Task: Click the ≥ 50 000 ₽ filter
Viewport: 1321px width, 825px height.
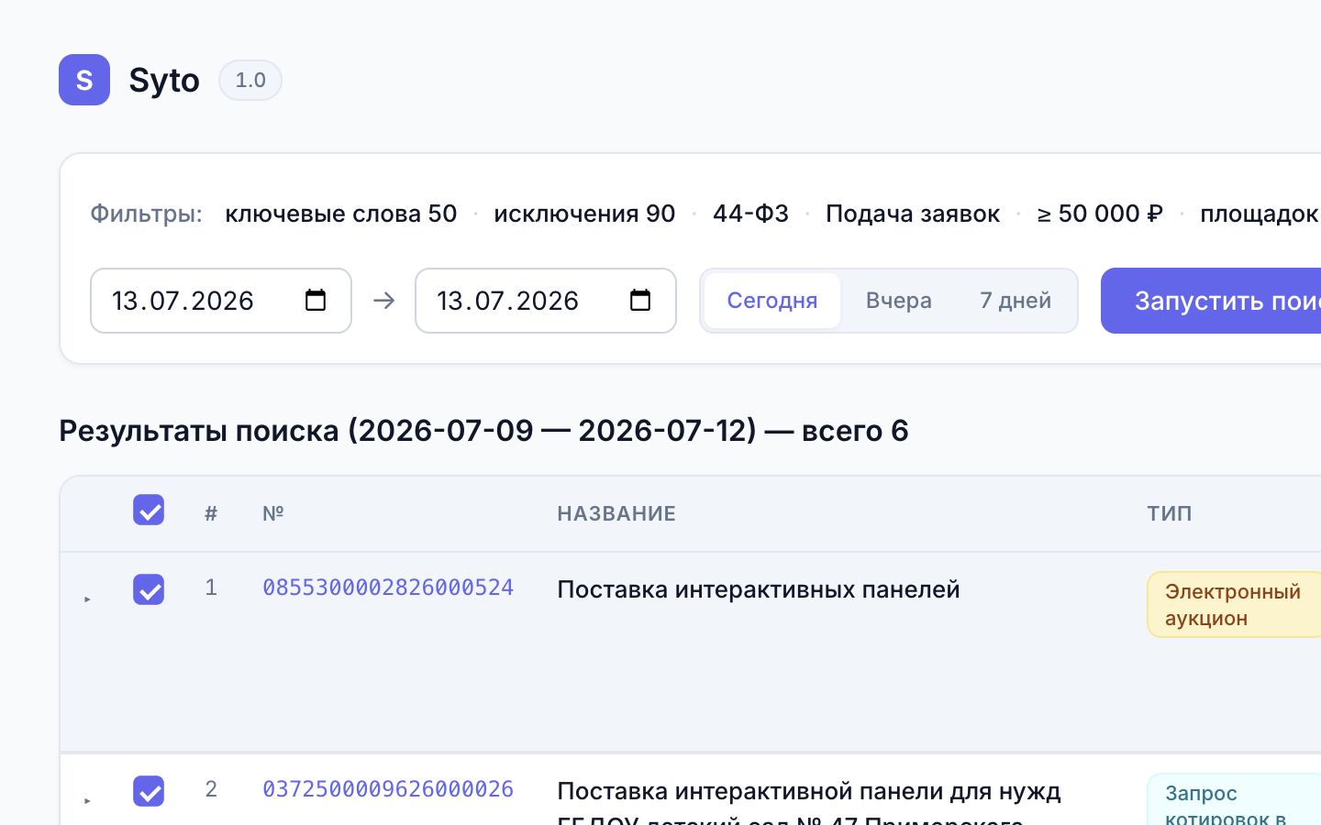Action: 1100,214
